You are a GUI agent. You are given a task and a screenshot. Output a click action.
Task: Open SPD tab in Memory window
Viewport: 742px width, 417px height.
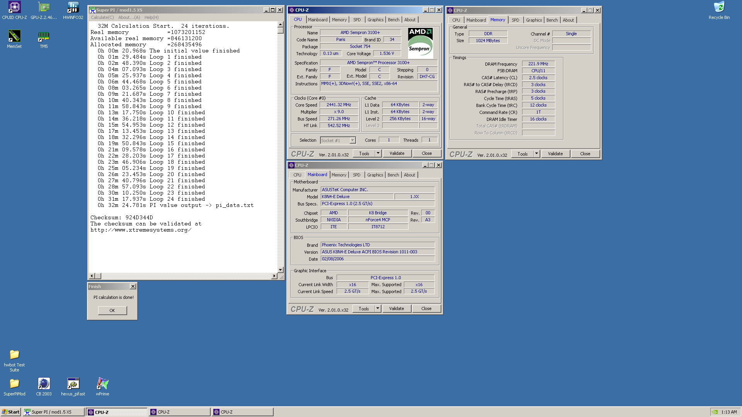tap(516, 20)
